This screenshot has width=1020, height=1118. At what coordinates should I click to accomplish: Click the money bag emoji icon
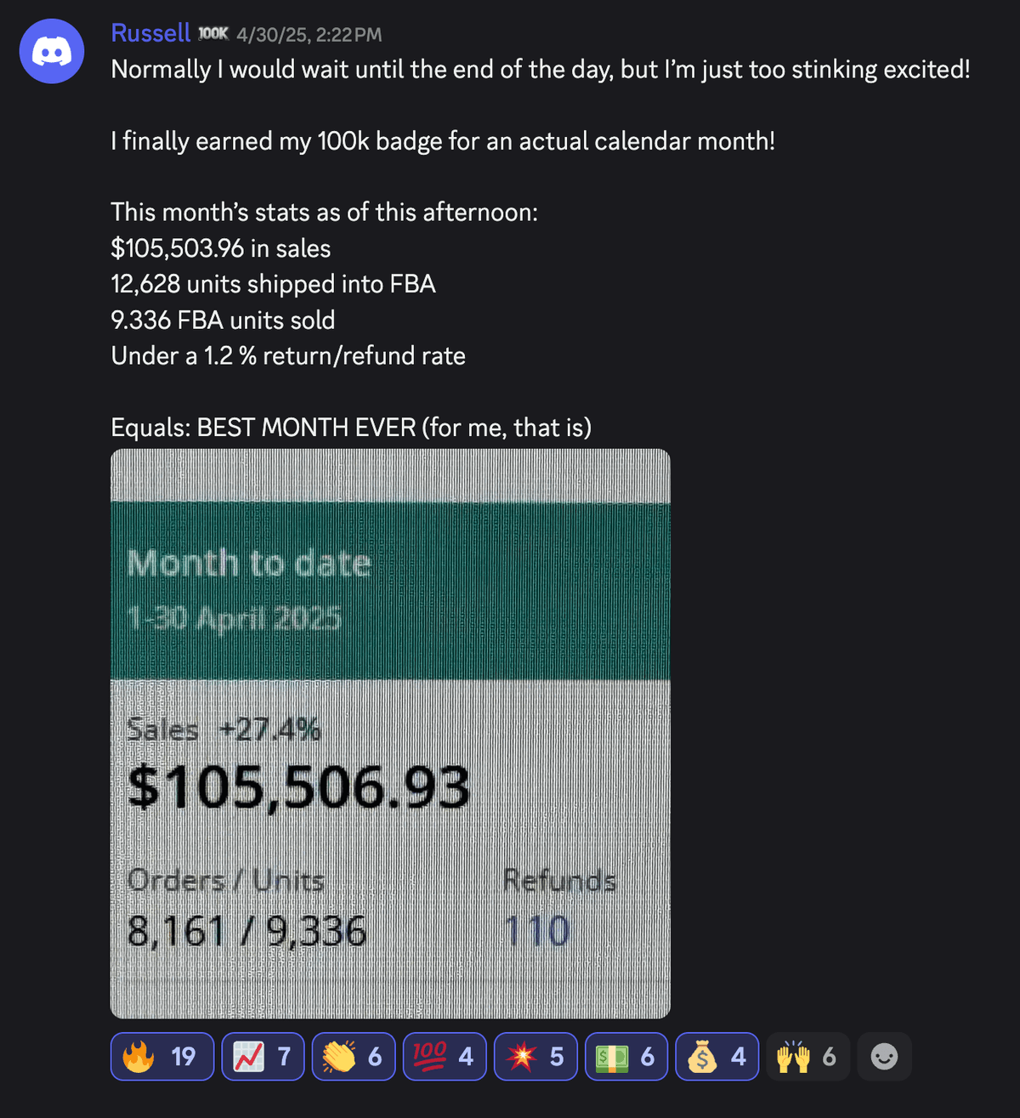[702, 1056]
